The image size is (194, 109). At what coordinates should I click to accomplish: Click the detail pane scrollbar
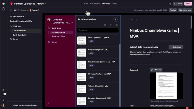point(191,22)
